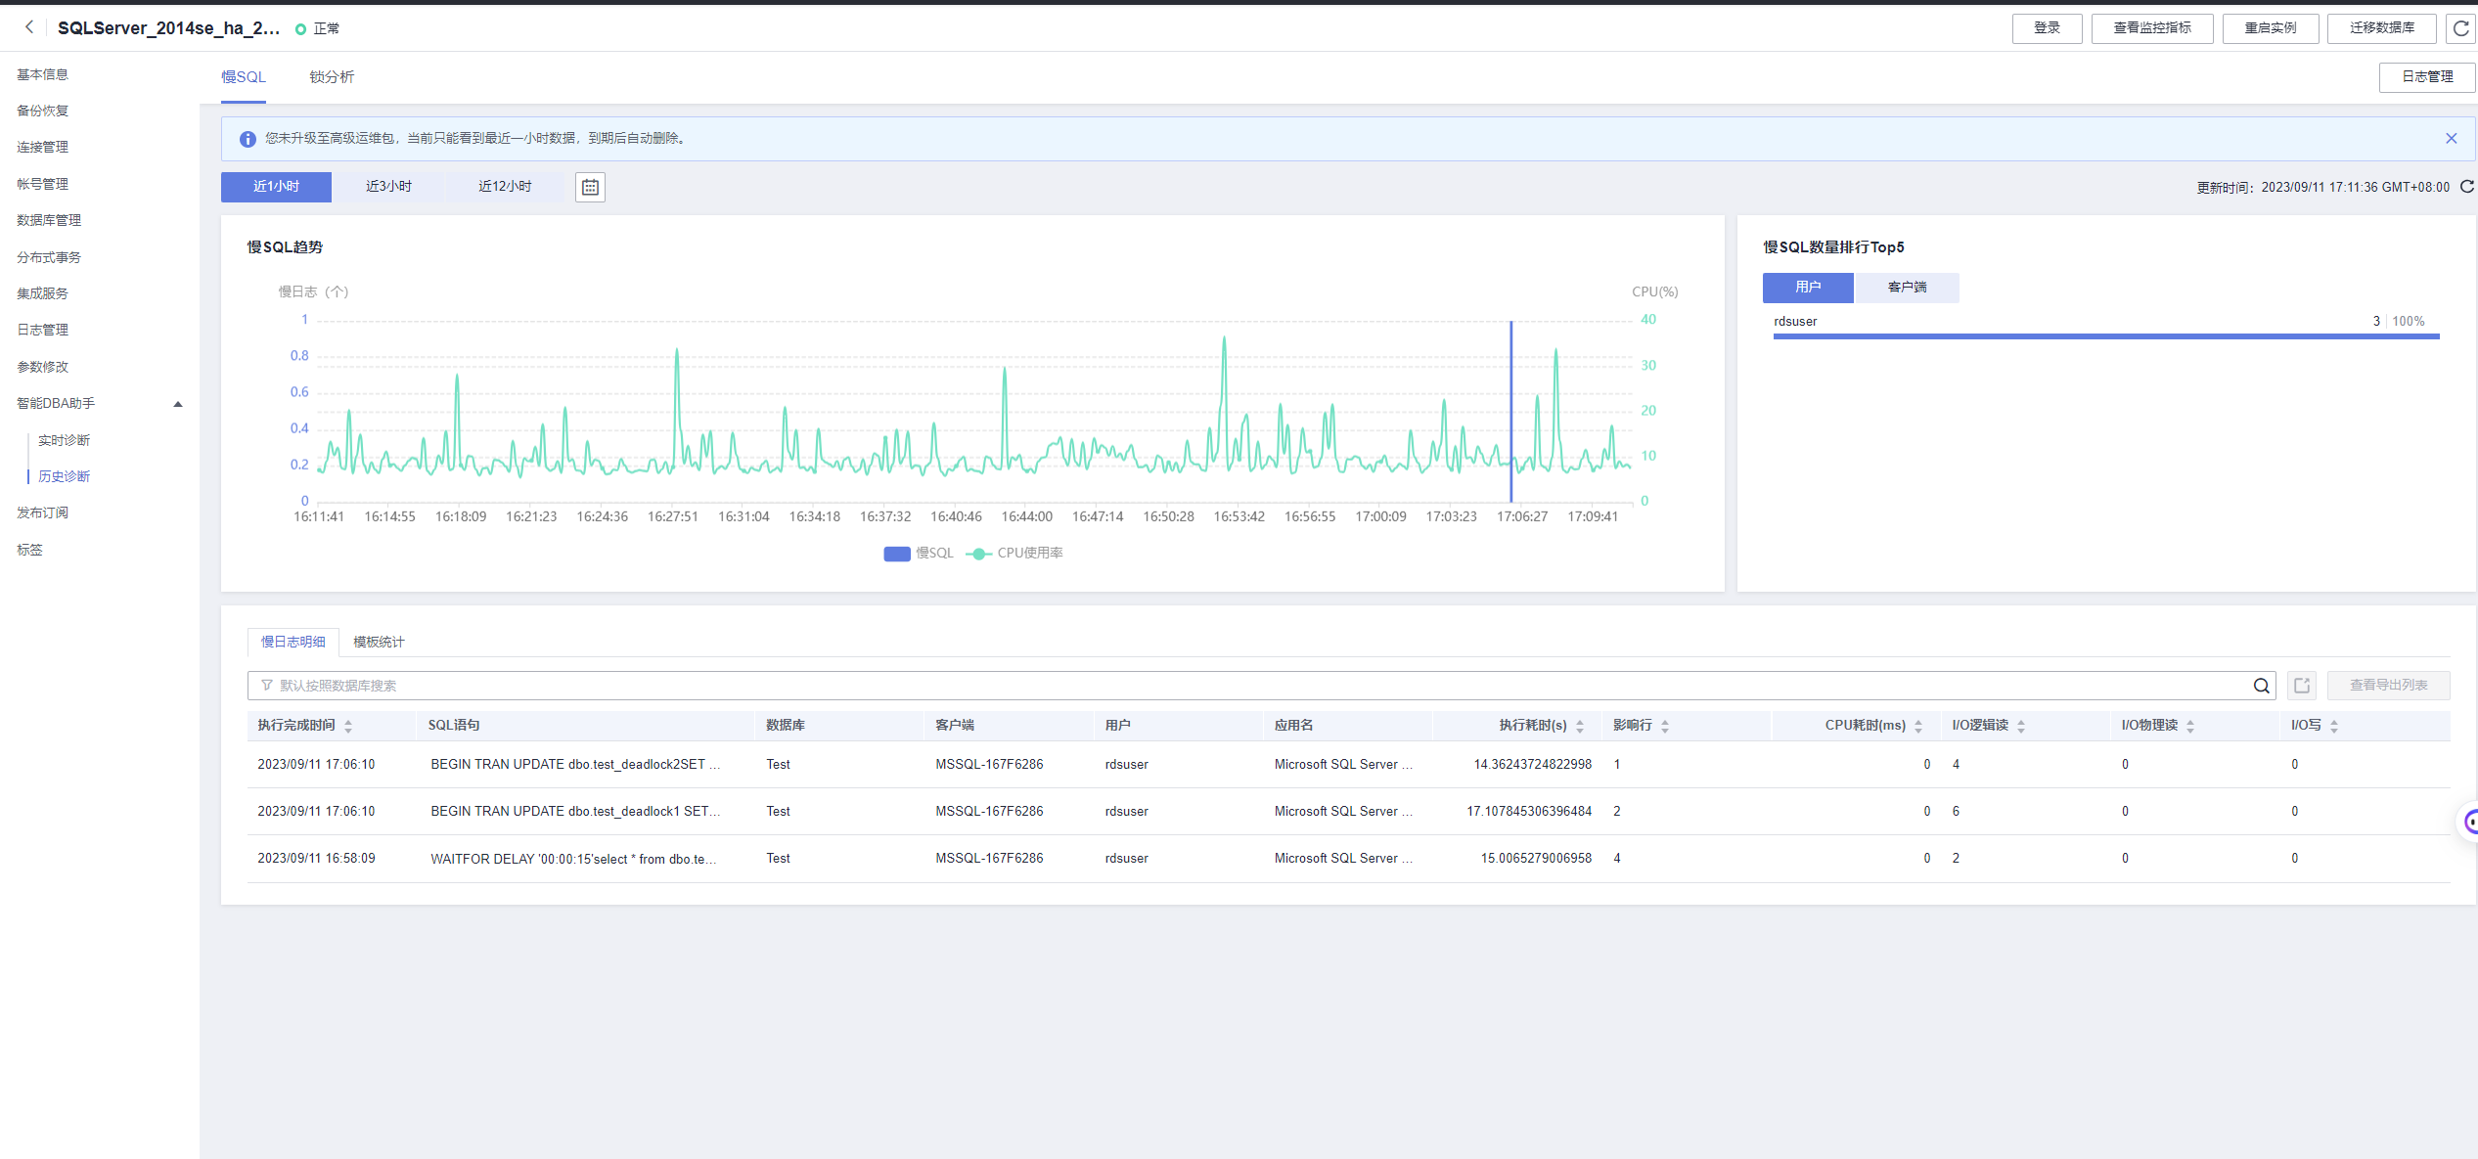
Task: Focus the 默认按照数据库搜索 search field
Action: [1262, 686]
